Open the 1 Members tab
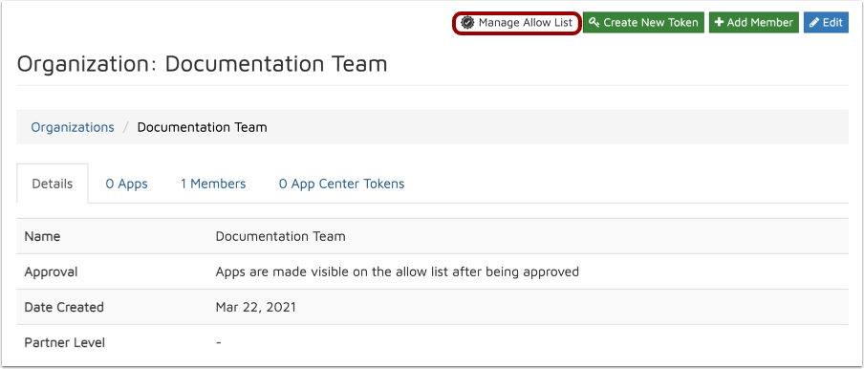This screenshot has width=864, height=369. [x=213, y=184]
